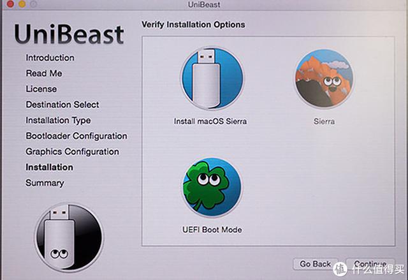Click 'Verify Installation Options' heading
This screenshot has height=280, width=408.
click(x=193, y=25)
